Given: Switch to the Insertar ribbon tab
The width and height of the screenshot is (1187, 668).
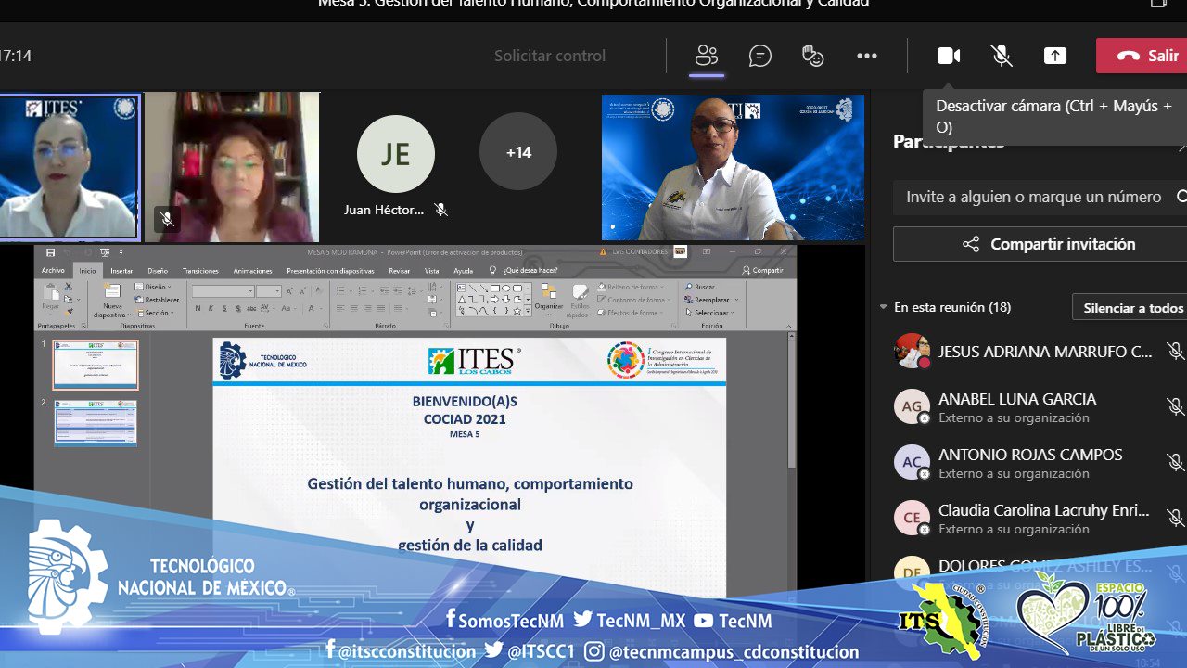Looking at the screenshot, I should click(x=121, y=271).
